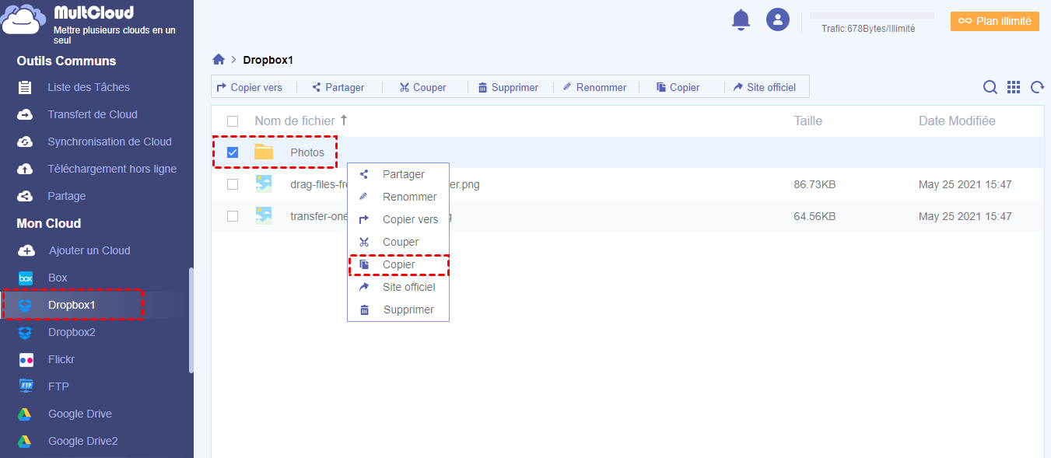The width and height of the screenshot is (1051, 458).
Task: Click the traffic usage progress bar
Action: pos(872,16)
